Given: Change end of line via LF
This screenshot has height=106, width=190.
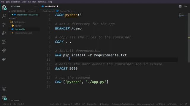Looking at the screenshot, I should 83,104.
